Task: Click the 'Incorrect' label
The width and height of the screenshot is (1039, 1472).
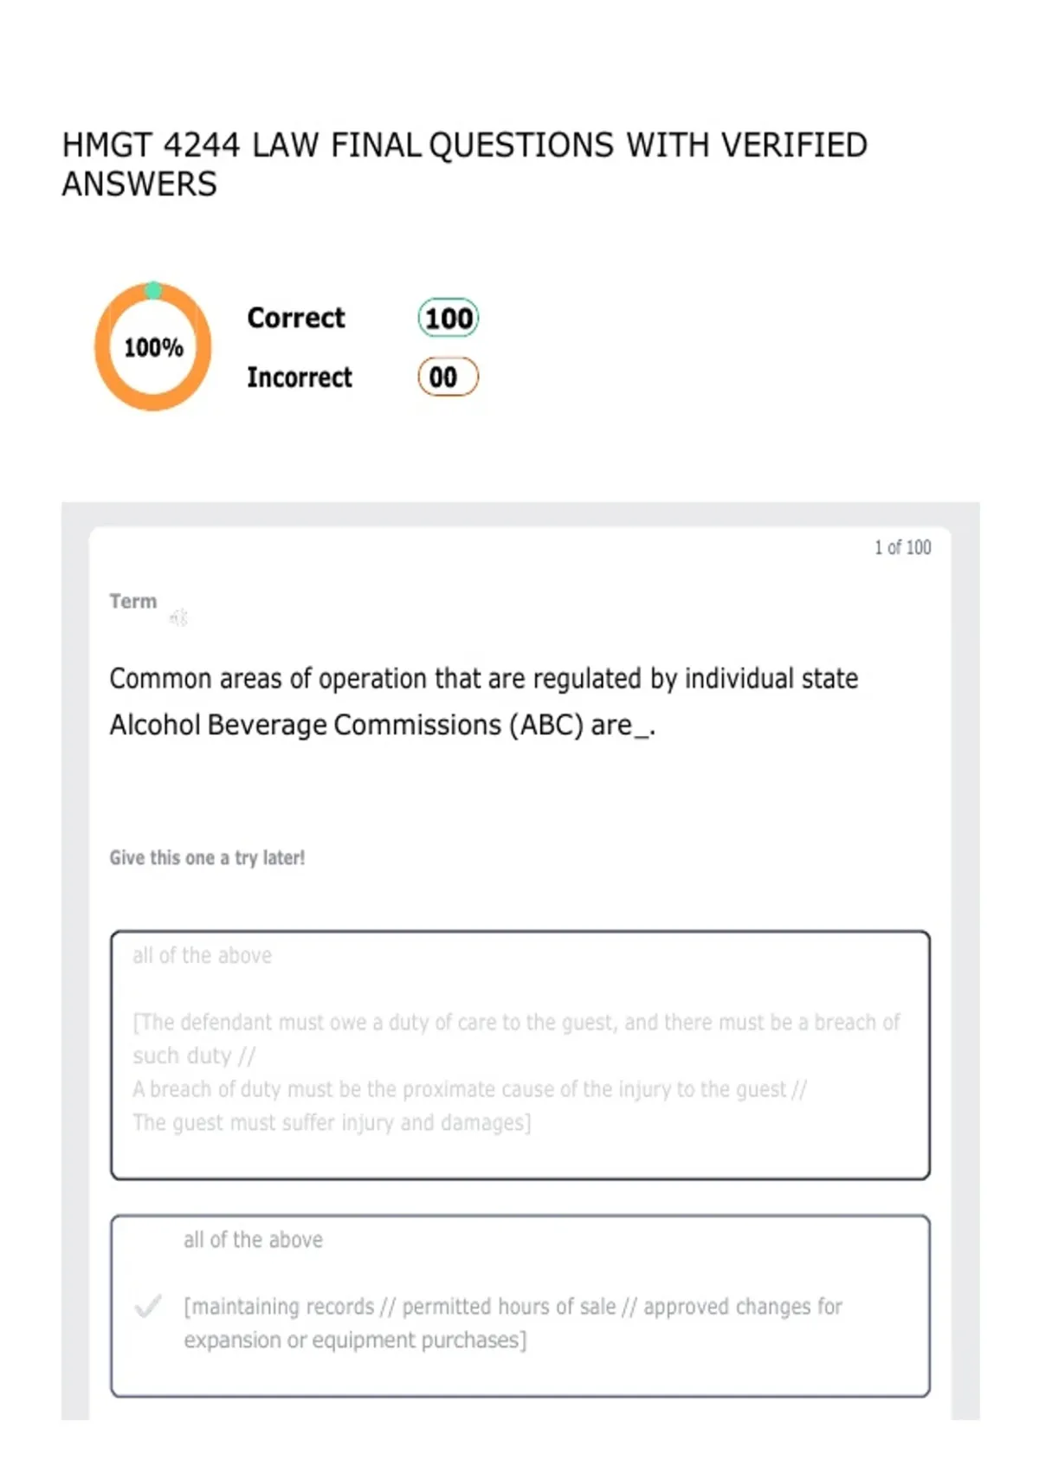Action: coord(300,378)
